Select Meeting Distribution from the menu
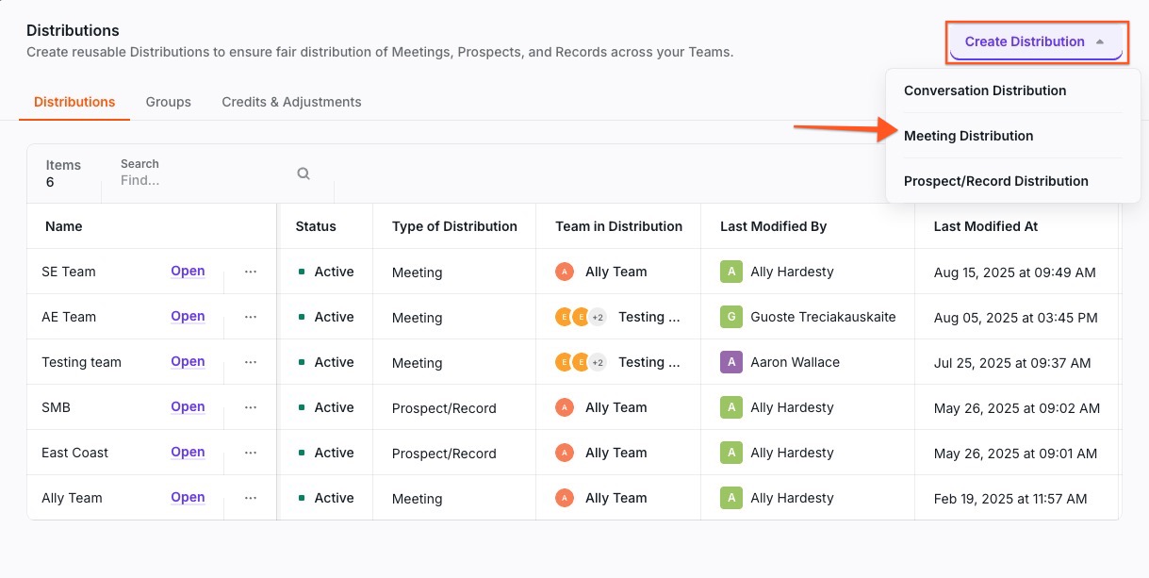This screenshot has height=578, width=1149. coord(969,135)
